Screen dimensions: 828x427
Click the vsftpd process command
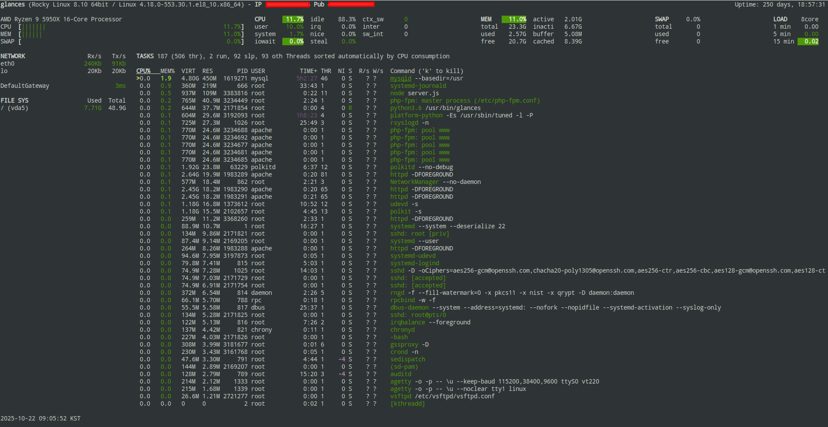click(442, 396)
